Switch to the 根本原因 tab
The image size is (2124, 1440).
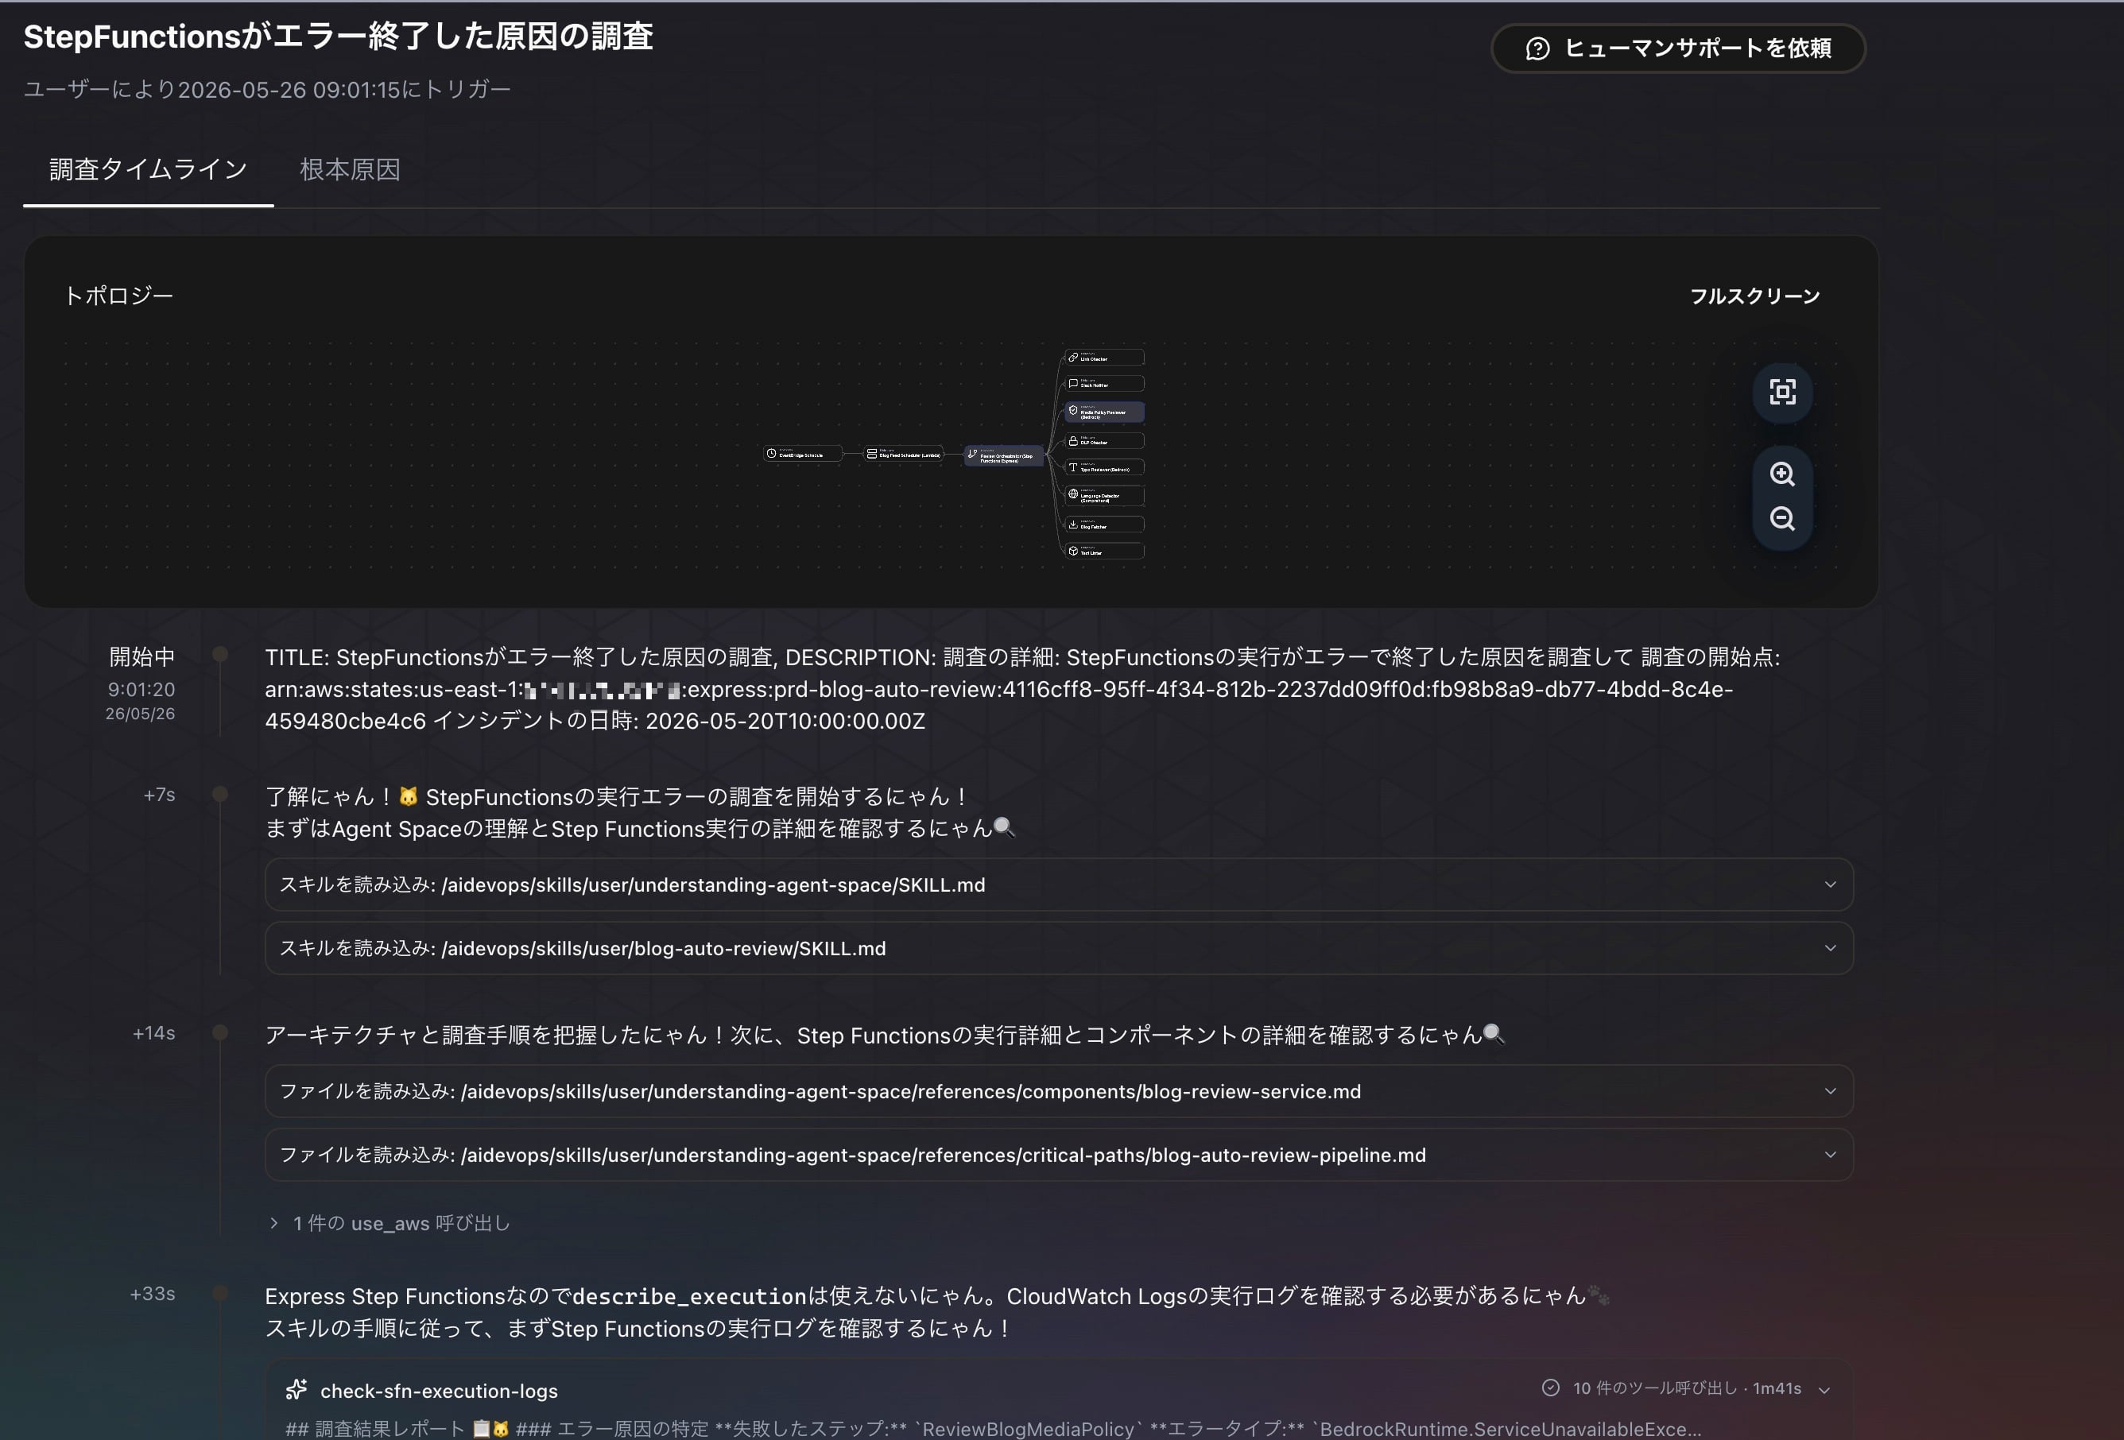[x=350, y=170]
